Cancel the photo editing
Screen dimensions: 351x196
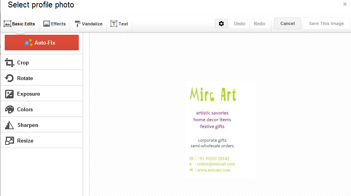[x=288, y=23]
